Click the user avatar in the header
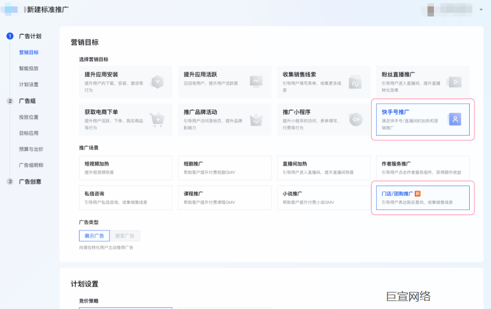 point(431,10)
